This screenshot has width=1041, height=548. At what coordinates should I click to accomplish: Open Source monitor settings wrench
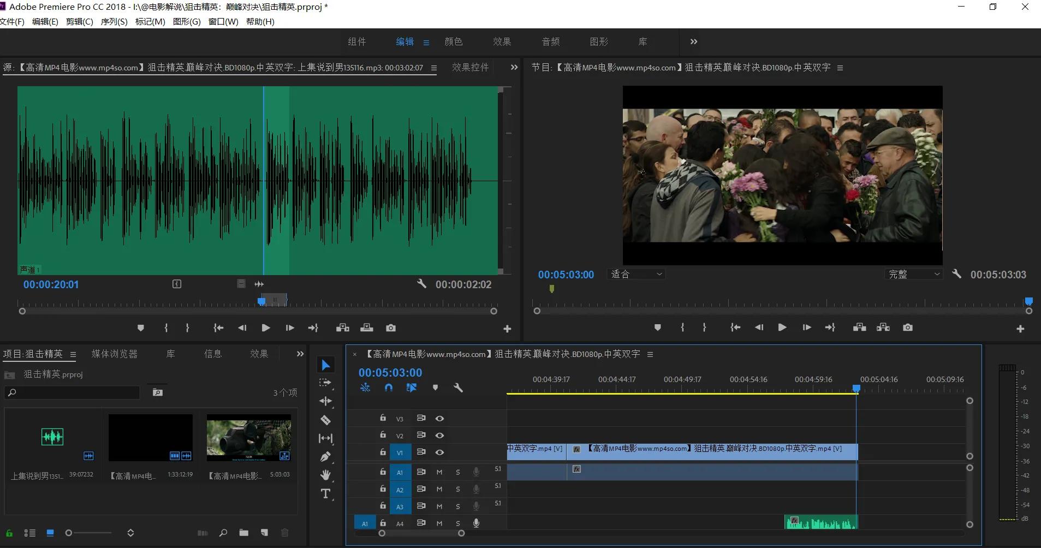click(x=421, y=284)
